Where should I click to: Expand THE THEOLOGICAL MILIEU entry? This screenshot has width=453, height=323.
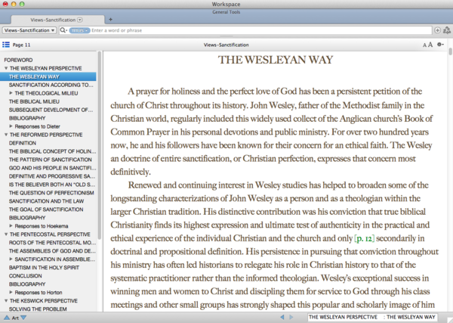[11, 93]
